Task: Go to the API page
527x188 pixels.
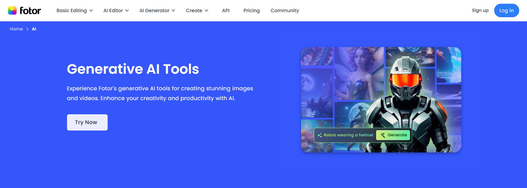Action: pos(226,10)
